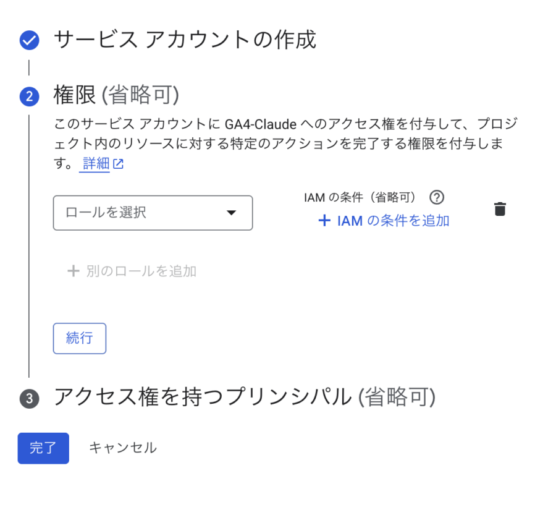Viewport: 556px width, 520px height.
Task: Click the blue 完了 button
Action: pyautogui.click(x=43, y=448)
